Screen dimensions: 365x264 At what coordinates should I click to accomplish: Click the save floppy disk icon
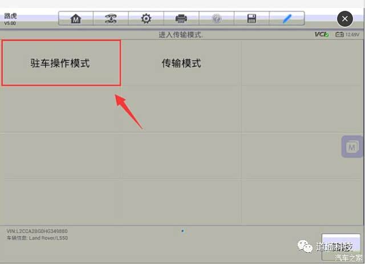(252, 18)
